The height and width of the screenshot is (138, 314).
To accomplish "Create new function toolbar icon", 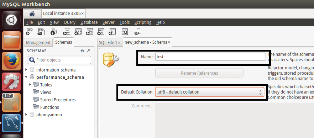I will click(x=112, y=32).
